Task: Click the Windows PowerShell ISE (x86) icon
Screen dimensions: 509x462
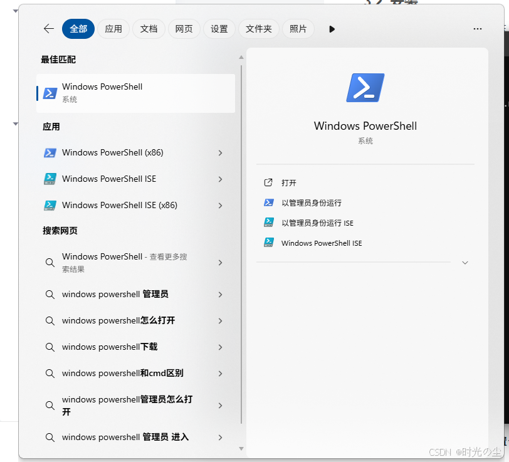Action: coord(50,205)
